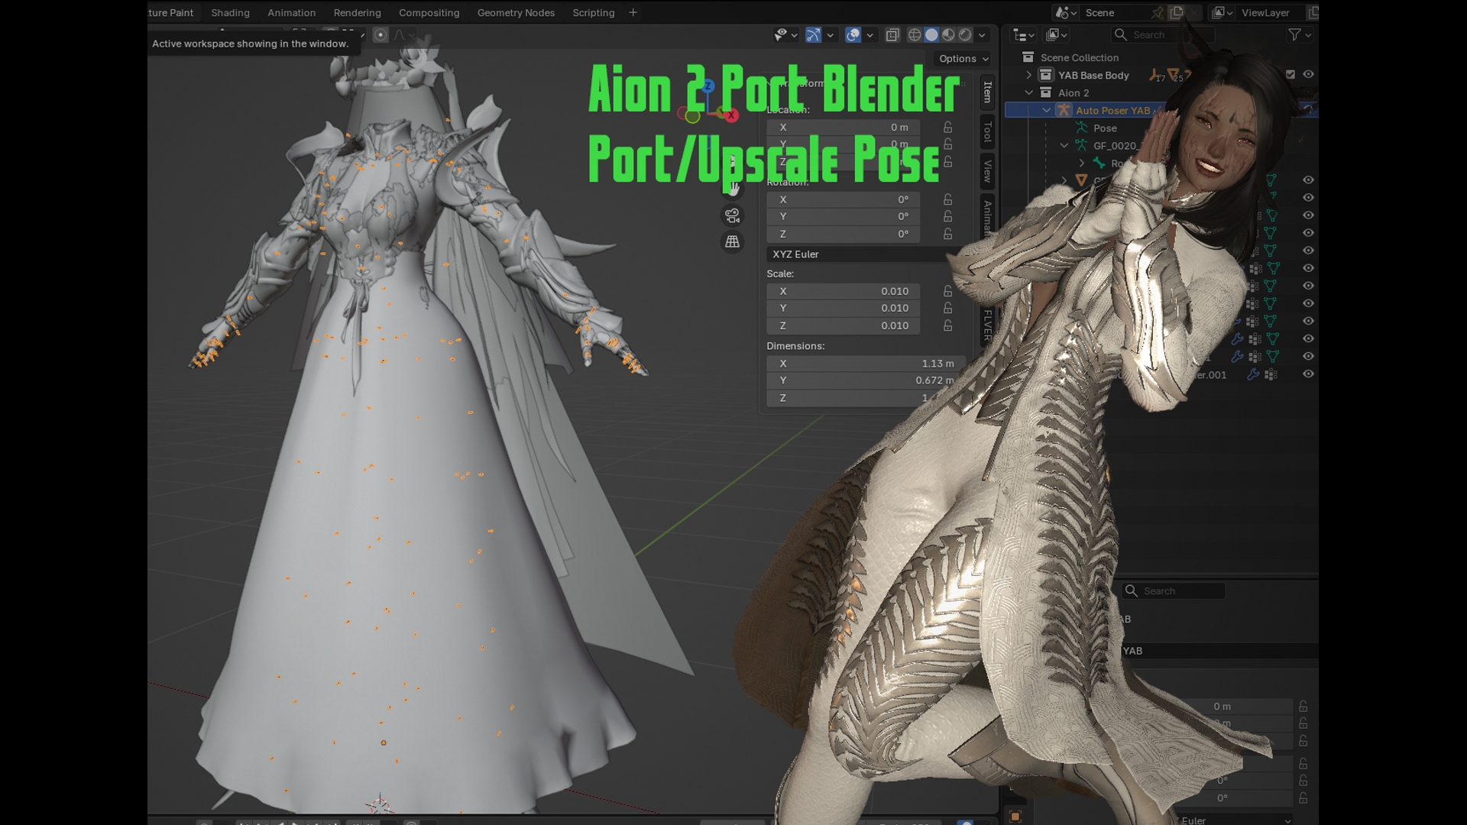Collapse the Auto Poser YAB armature

1046,111
